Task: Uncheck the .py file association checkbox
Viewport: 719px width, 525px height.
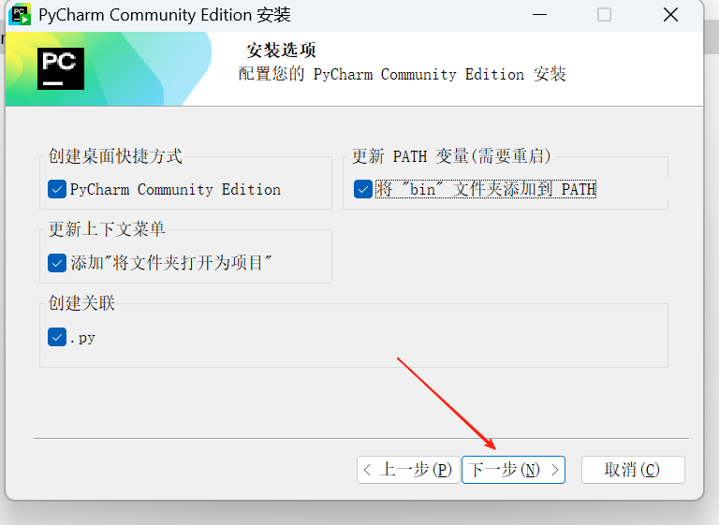Action: point(57,337)
